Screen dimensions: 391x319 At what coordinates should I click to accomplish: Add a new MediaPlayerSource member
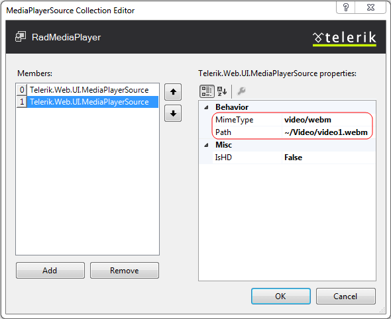(x=50, y=270)
